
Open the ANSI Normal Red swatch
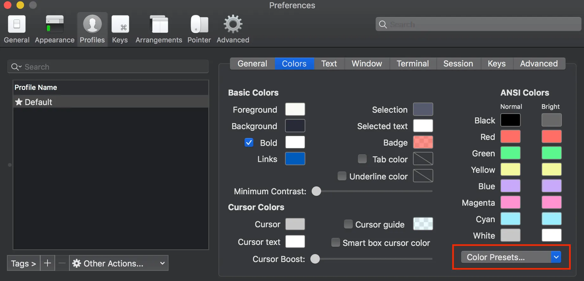(511, 136)
